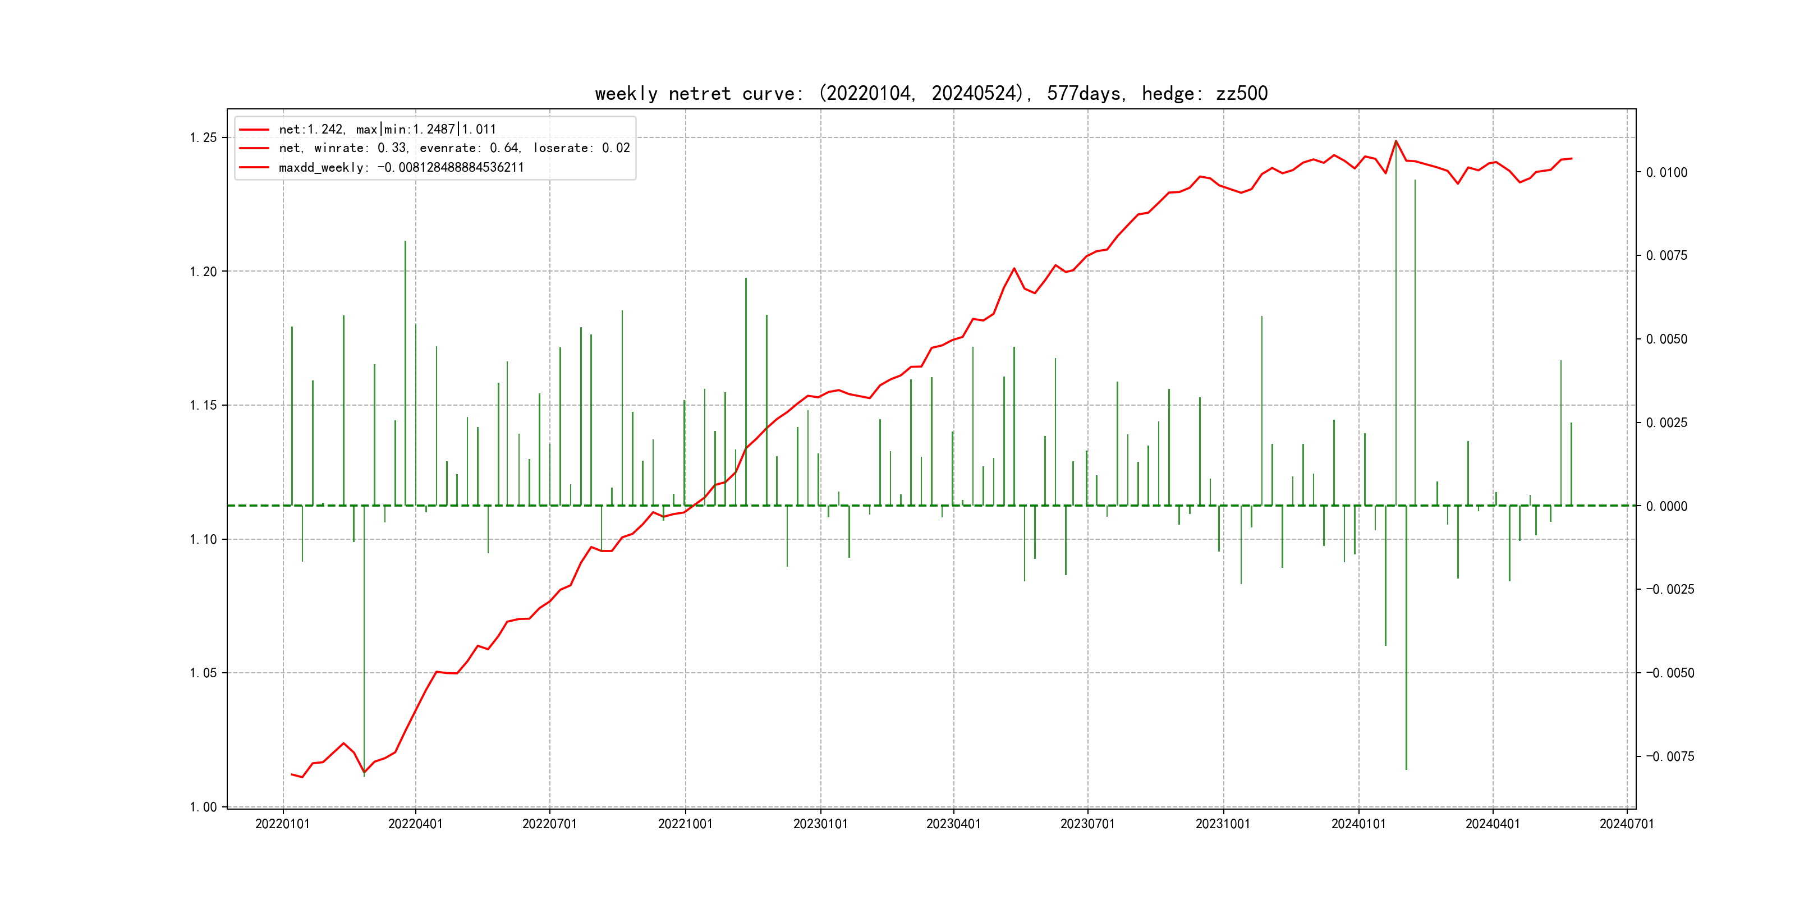The image size is (1818, 909).
Task: Click the -0.0075 right axis tick label
Action: pyautogui.click(x=1669, y=756)
